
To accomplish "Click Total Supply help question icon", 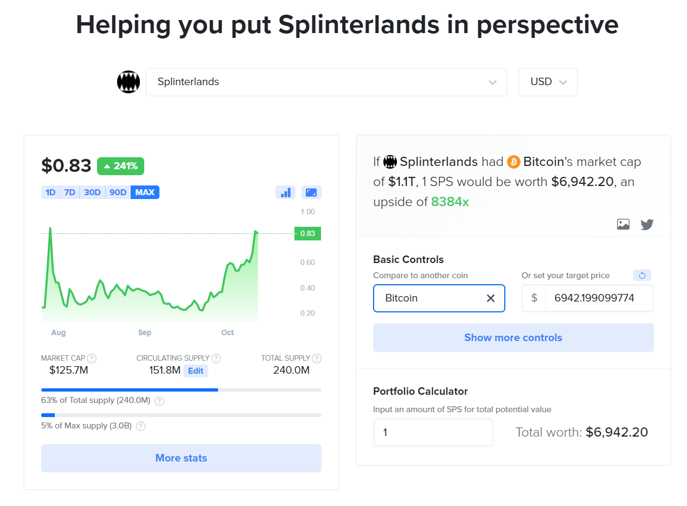I will [x=317, y=358].
